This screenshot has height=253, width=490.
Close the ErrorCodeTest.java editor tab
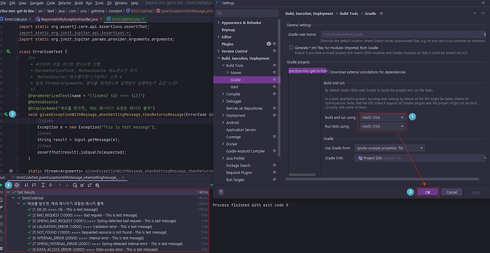tap(143, 19)
